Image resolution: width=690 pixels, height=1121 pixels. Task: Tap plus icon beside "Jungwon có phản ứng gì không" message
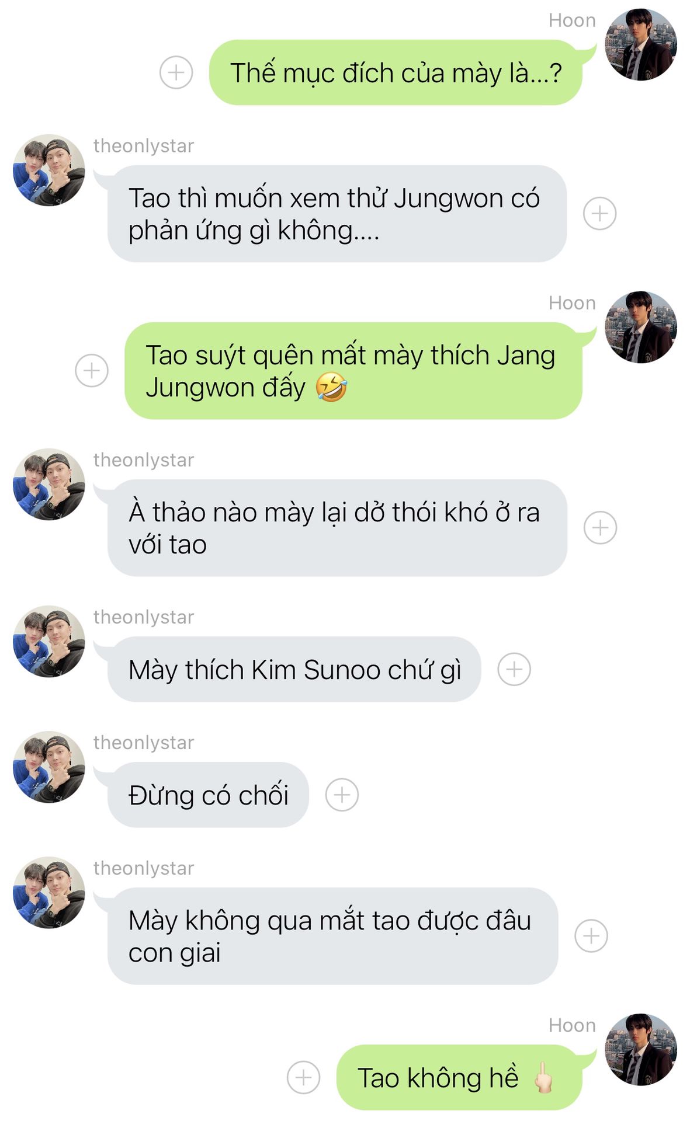point(600,214)
